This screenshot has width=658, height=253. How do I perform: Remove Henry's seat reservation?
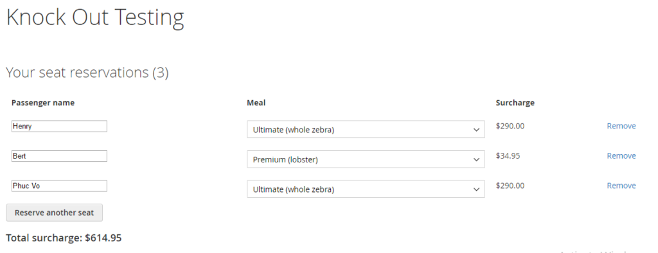pyautogui.click(x=621, y=126)
